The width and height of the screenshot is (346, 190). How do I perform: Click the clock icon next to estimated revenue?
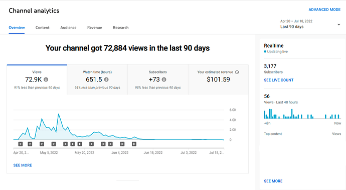237,72
